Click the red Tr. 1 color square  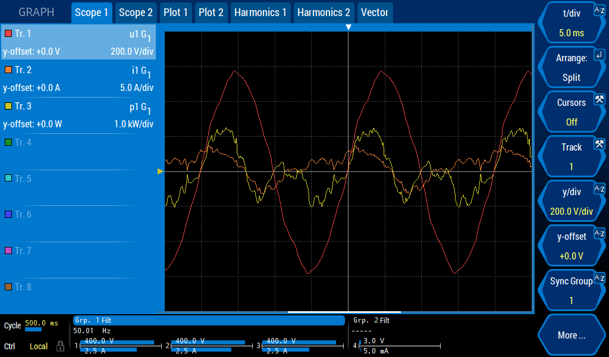pyautogui.click(x=8, y=33)
